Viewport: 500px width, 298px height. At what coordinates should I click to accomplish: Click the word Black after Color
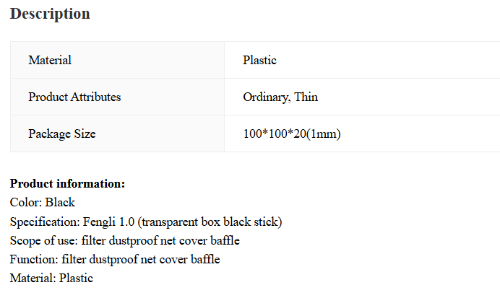[x=60, y=203]
